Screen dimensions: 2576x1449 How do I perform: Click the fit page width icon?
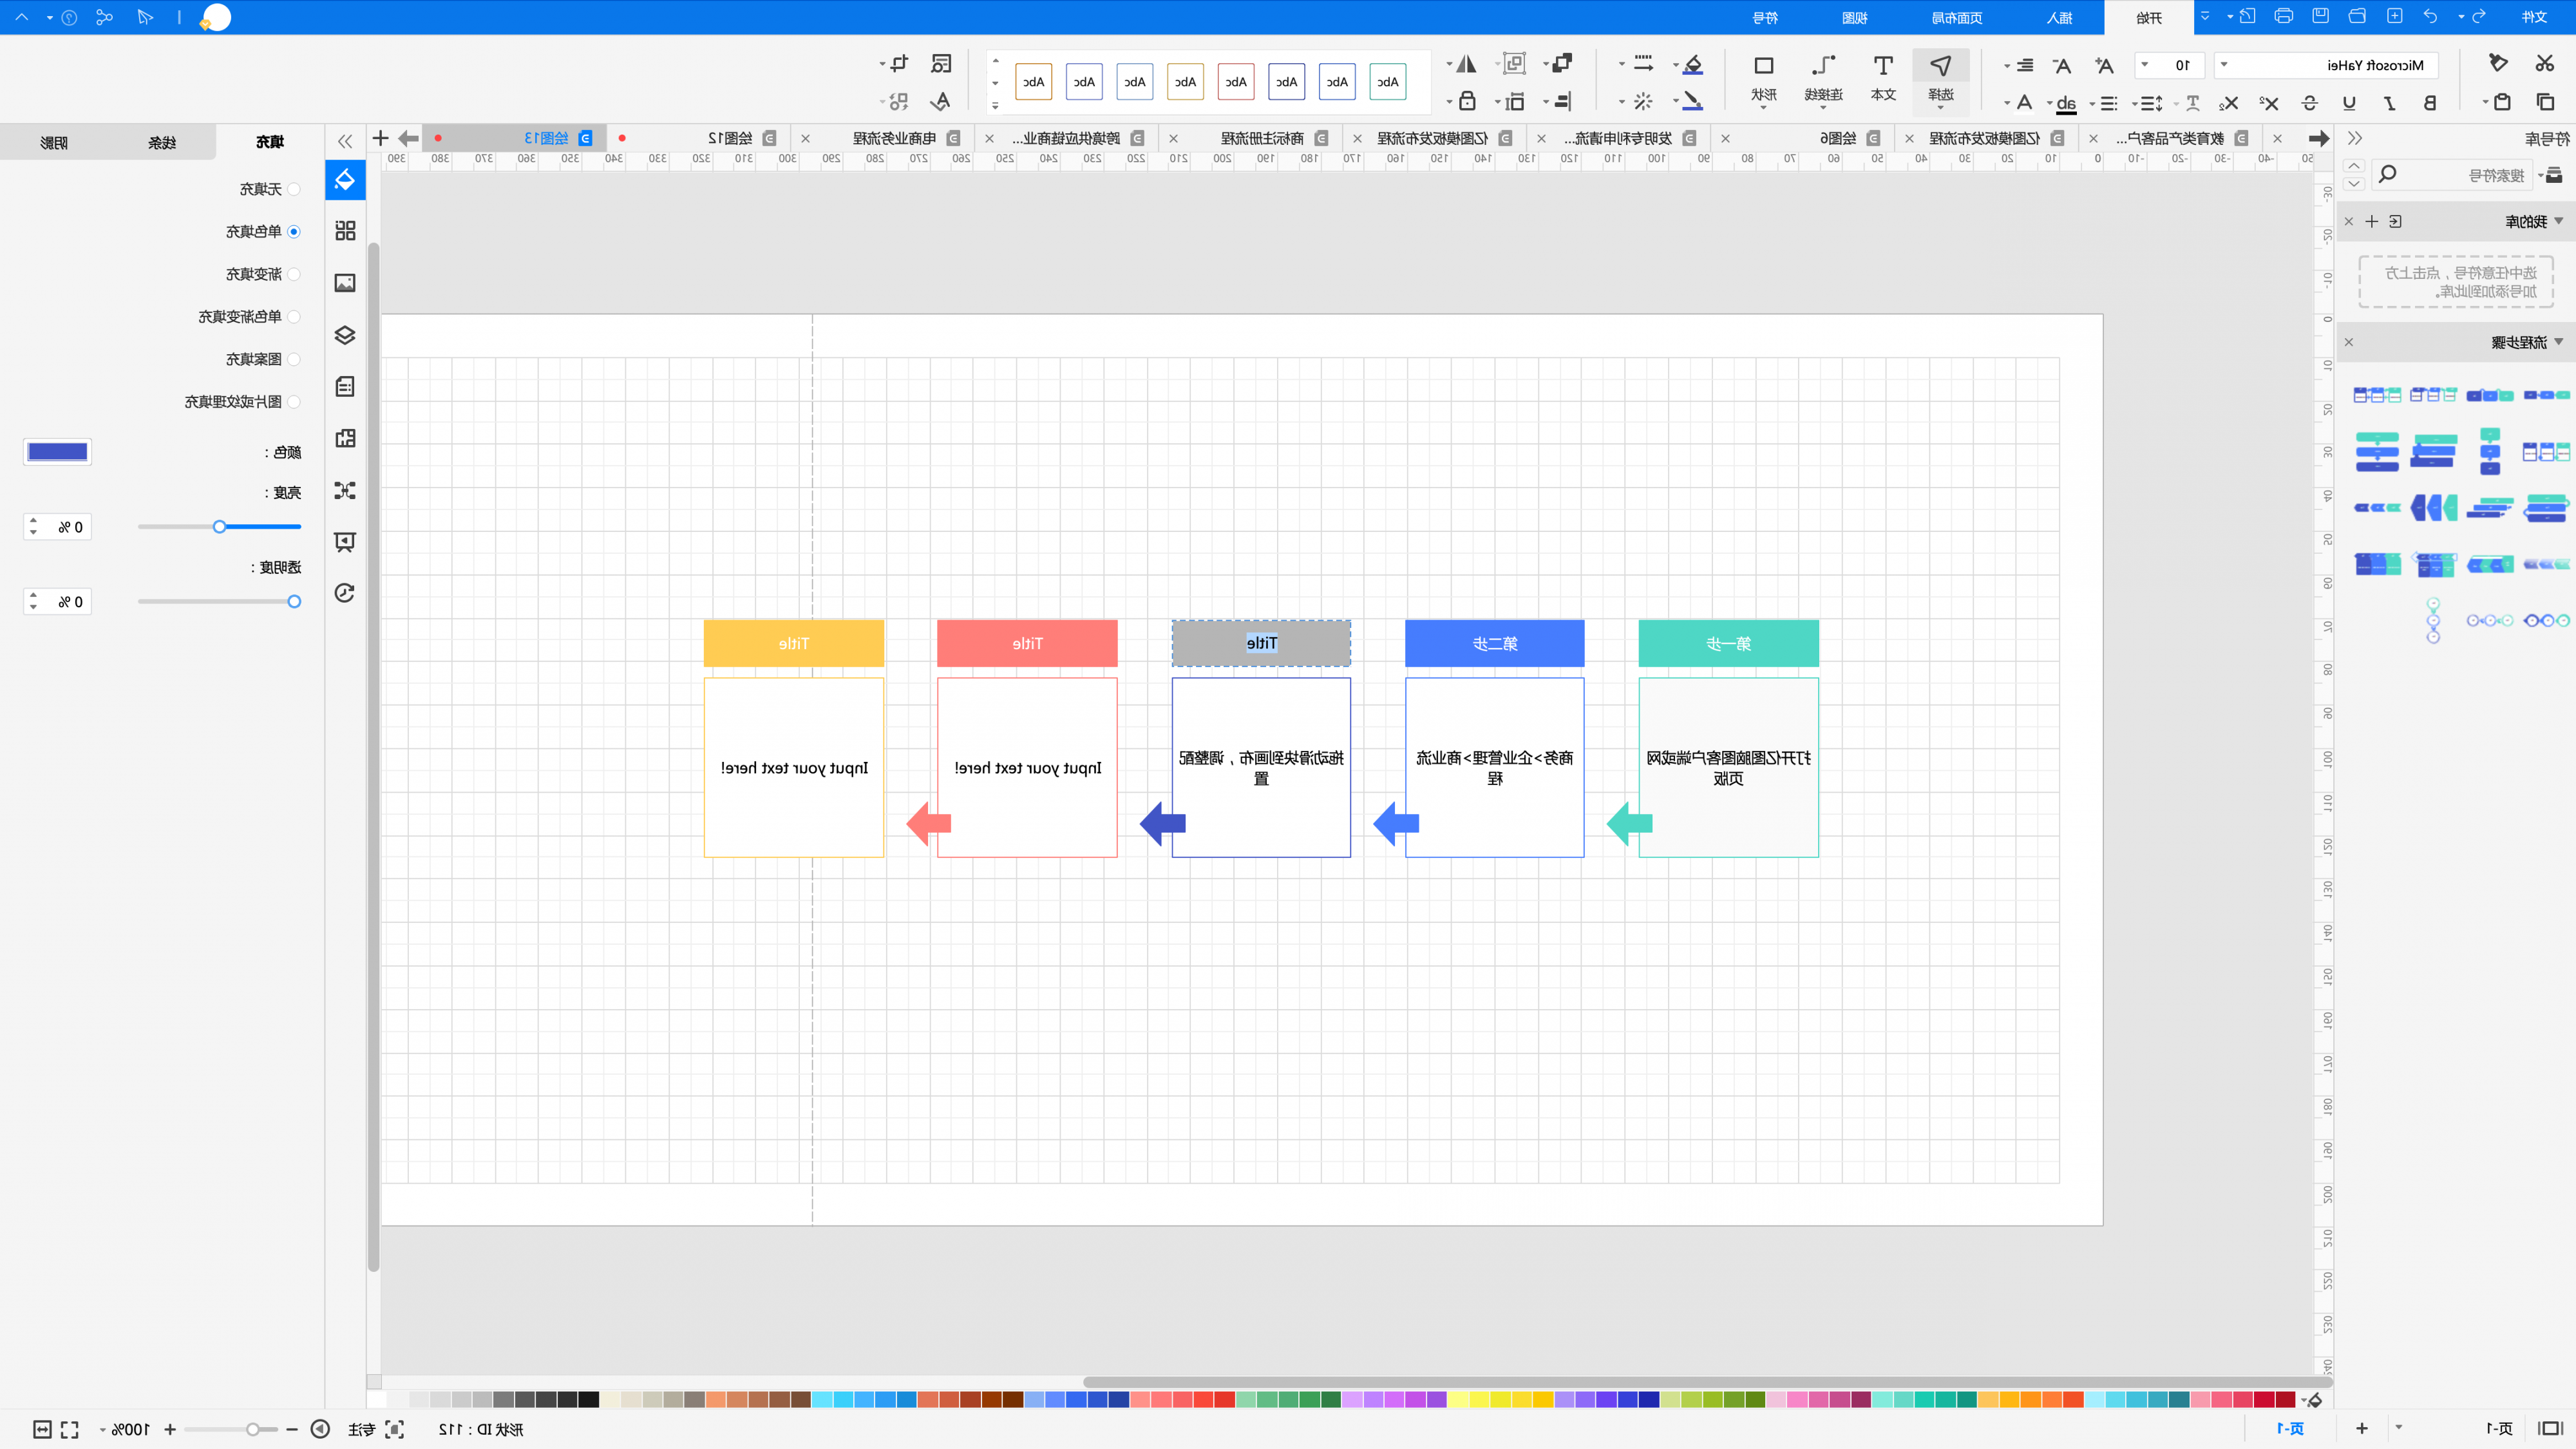[x=42, y=1429]
